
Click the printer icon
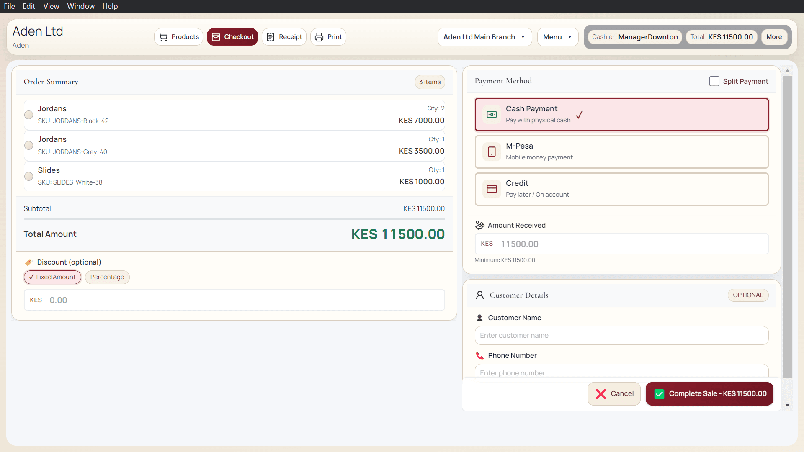pyautogui.click(x=319, y=37)
